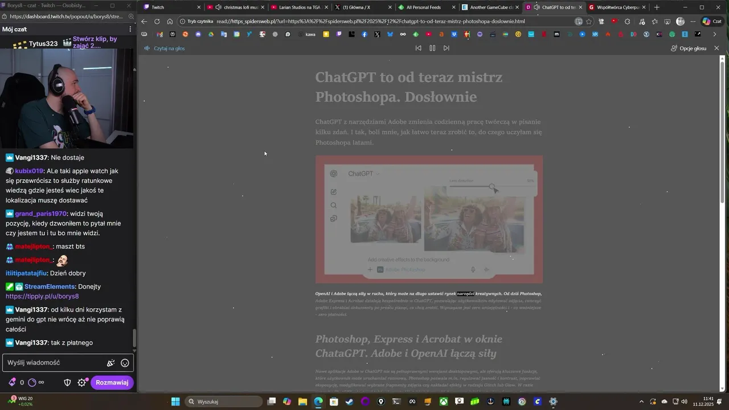729x410 pixels.
Task: Open the emoji picker in chat input
Action: point(125,363)
